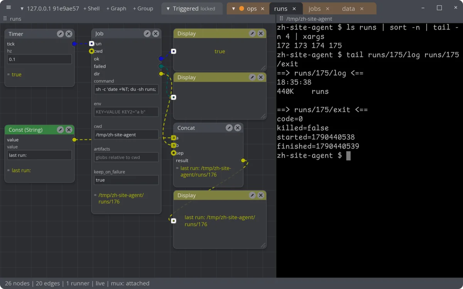The width and height of the screenshot is (463, 289).
Task: Expand the 127.0.0.1 91e9ae57 host dropdown
Action: tap(22, 8)
